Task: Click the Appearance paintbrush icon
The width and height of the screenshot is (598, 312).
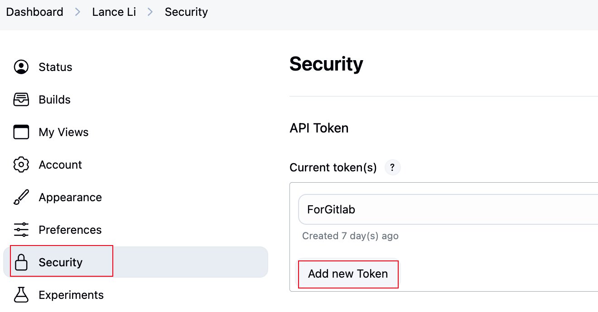Action: 21,197
